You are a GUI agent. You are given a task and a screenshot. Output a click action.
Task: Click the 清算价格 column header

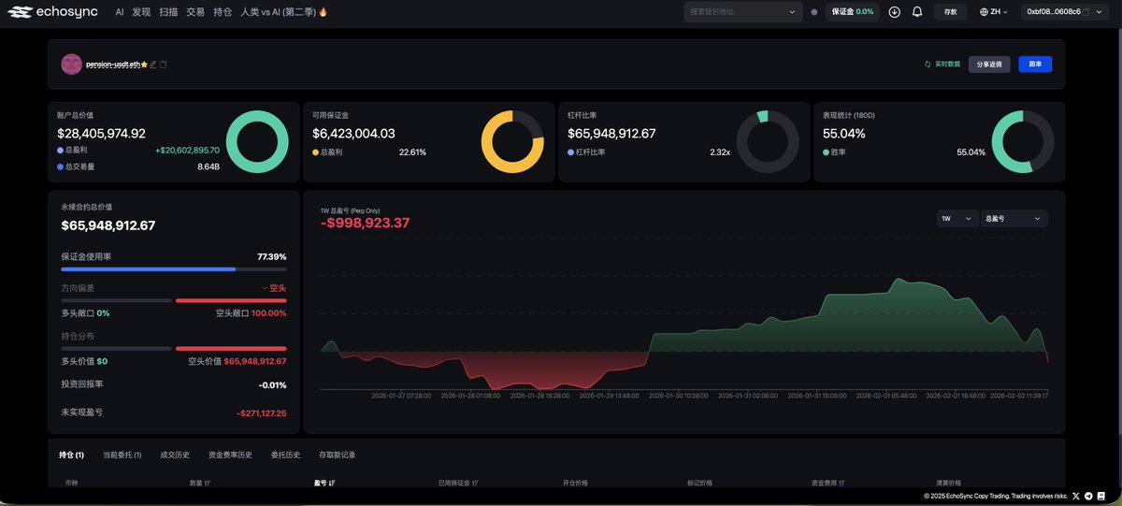pyautogui.click(x=948, y=483)
